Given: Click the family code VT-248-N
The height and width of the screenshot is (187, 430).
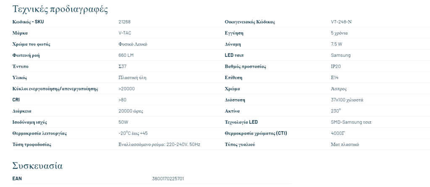Looking at the screenshot, I should click(341, 22).
